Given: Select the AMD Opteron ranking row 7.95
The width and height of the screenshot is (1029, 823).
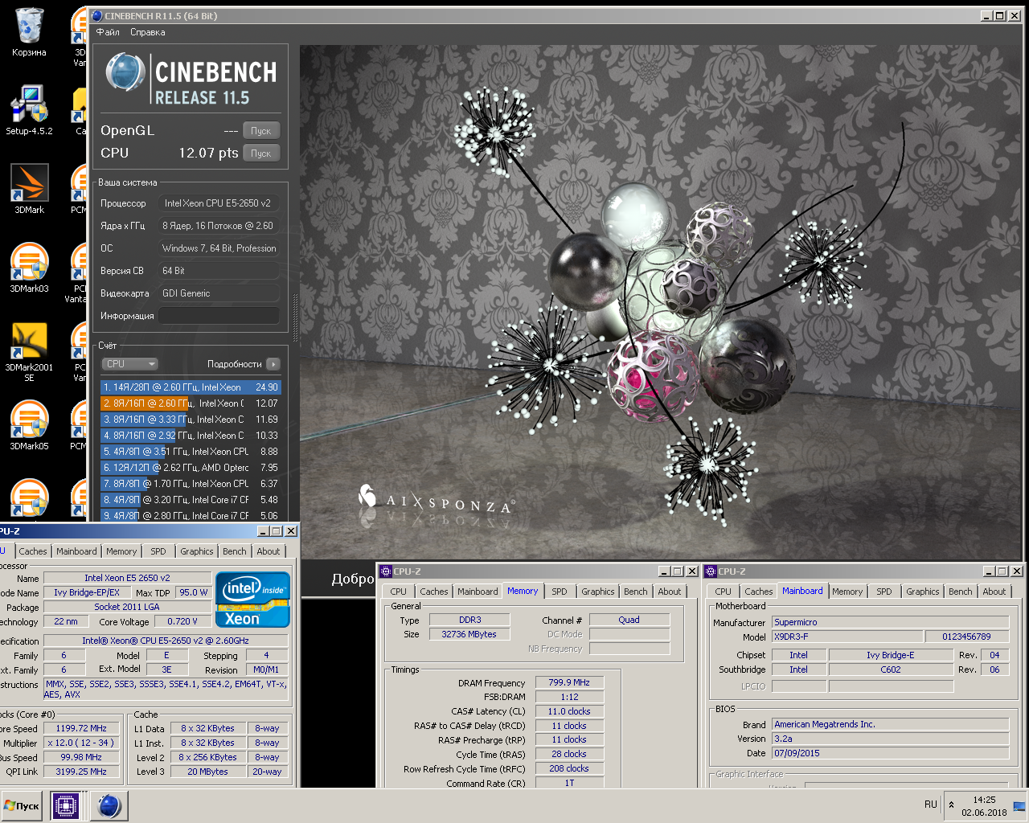Looking at the screenshot, I should tap(191, 468).
